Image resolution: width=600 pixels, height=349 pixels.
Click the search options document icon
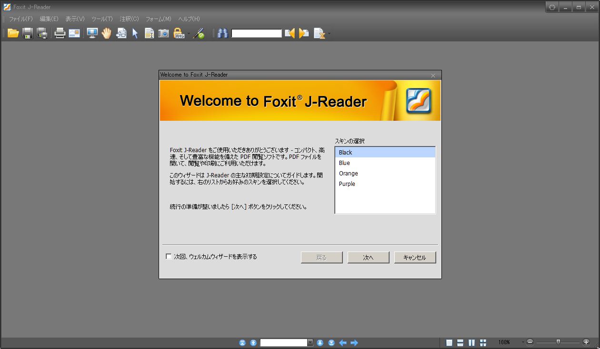[319, 33]
